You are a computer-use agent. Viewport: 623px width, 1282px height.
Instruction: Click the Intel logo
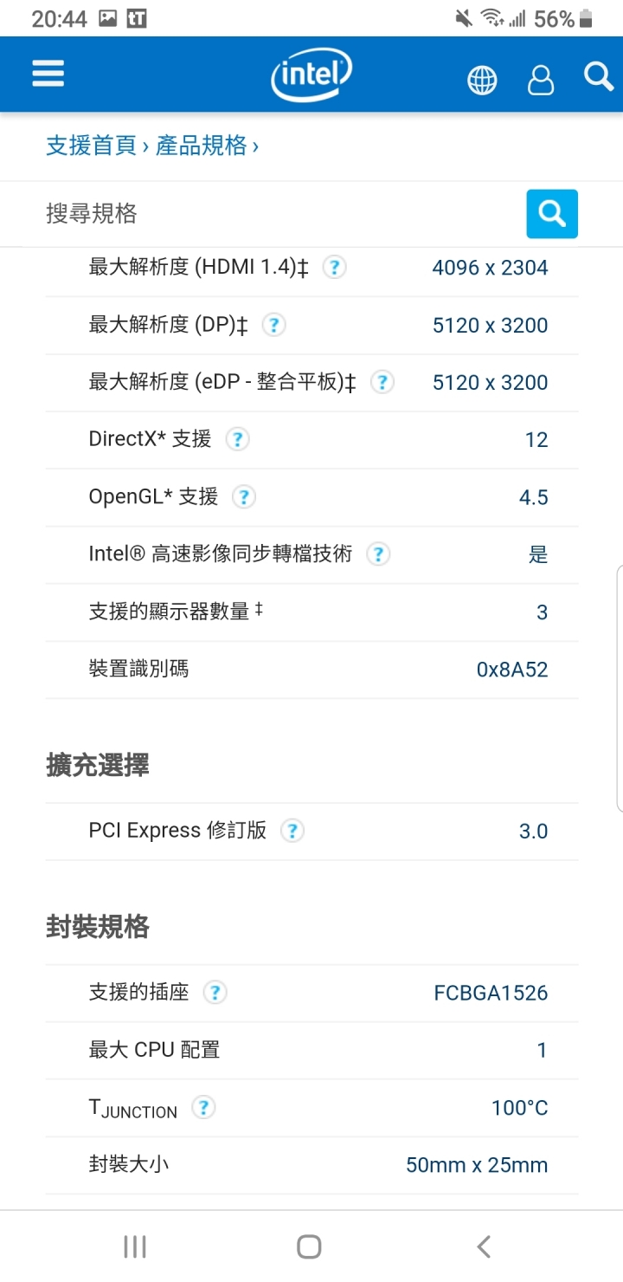(311, 74)
